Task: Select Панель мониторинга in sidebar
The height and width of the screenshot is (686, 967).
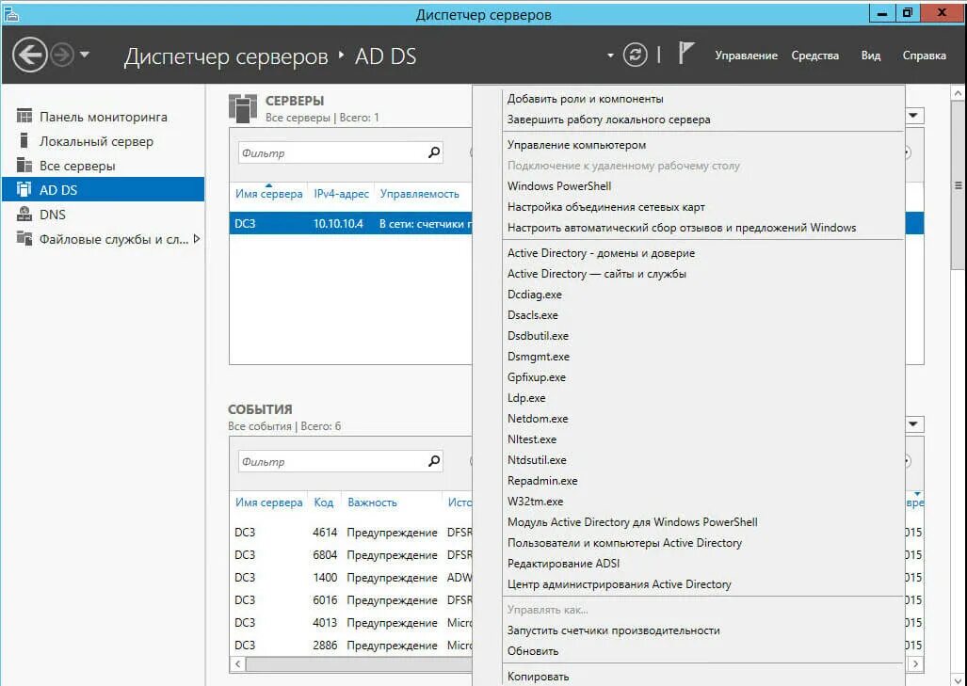Action: (x=103, y=117)
